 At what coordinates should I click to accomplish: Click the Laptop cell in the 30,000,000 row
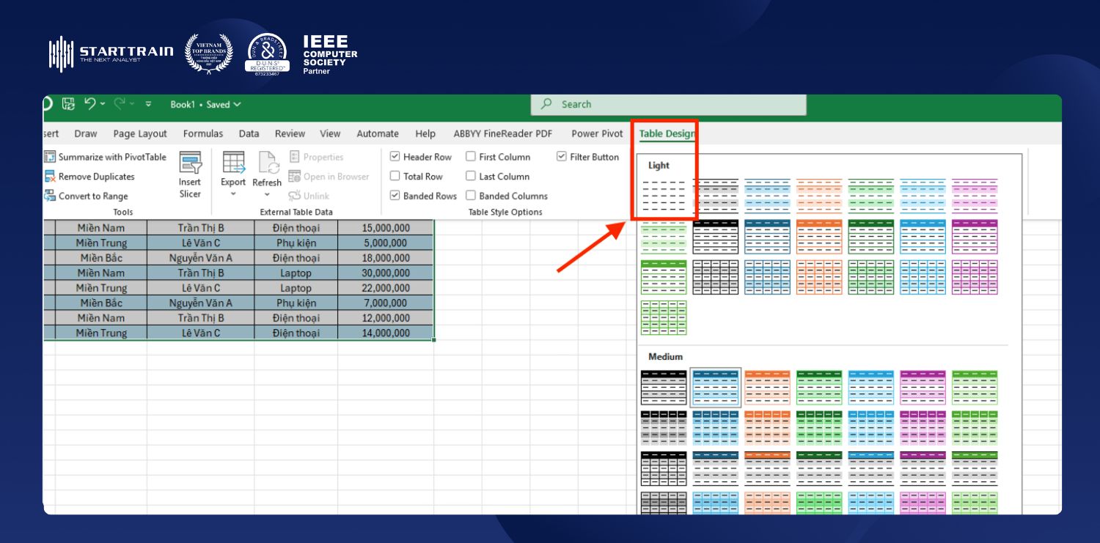click(296, 273)
